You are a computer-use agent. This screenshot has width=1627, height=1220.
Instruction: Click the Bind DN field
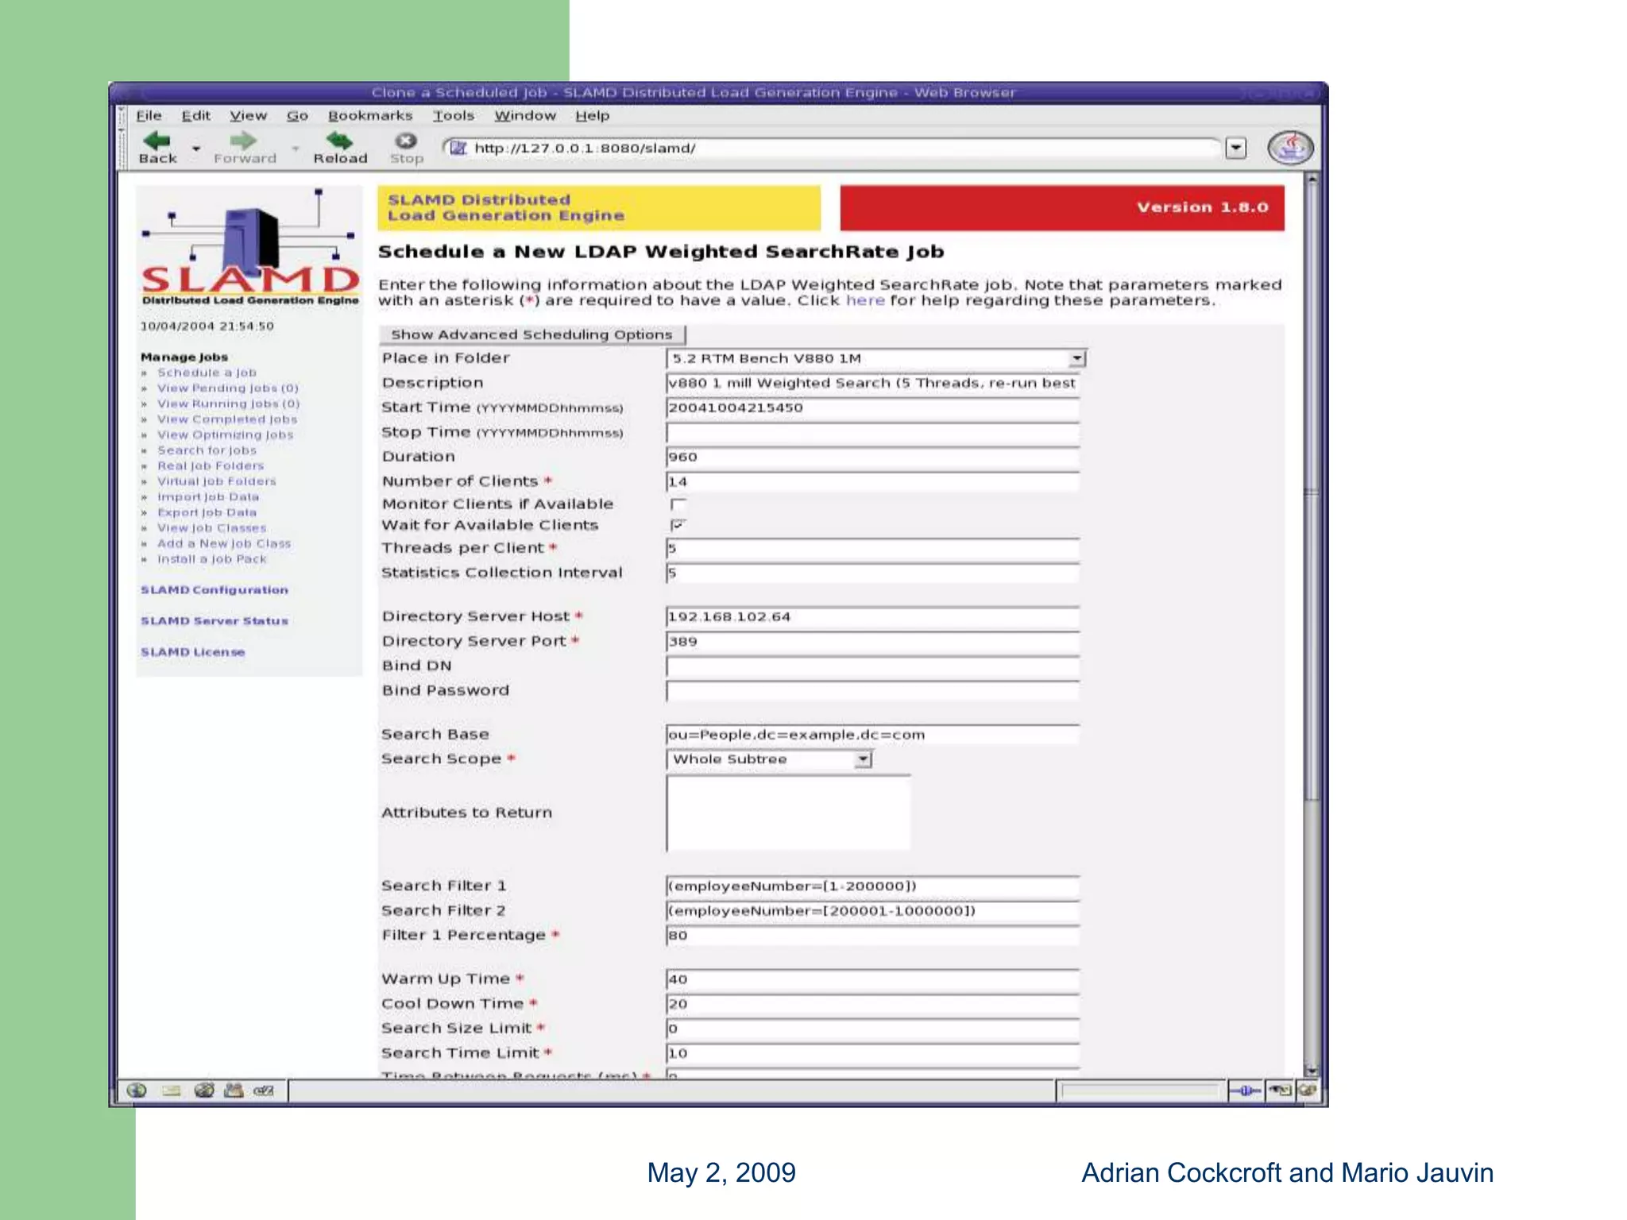[x=872, y=666]
